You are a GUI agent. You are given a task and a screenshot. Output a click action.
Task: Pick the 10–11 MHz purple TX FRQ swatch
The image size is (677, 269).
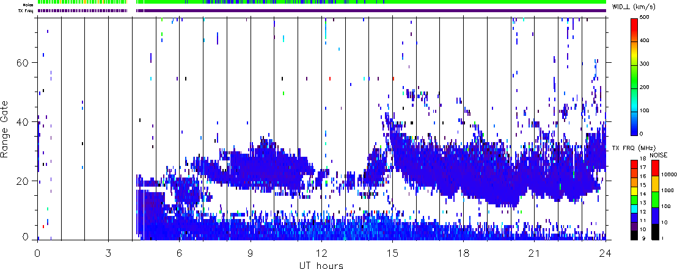click(634, 226)
